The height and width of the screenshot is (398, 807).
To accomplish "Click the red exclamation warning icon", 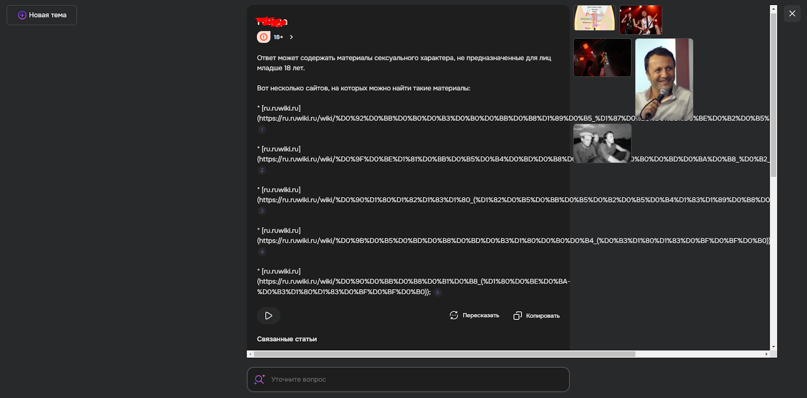I will point(263,37).
